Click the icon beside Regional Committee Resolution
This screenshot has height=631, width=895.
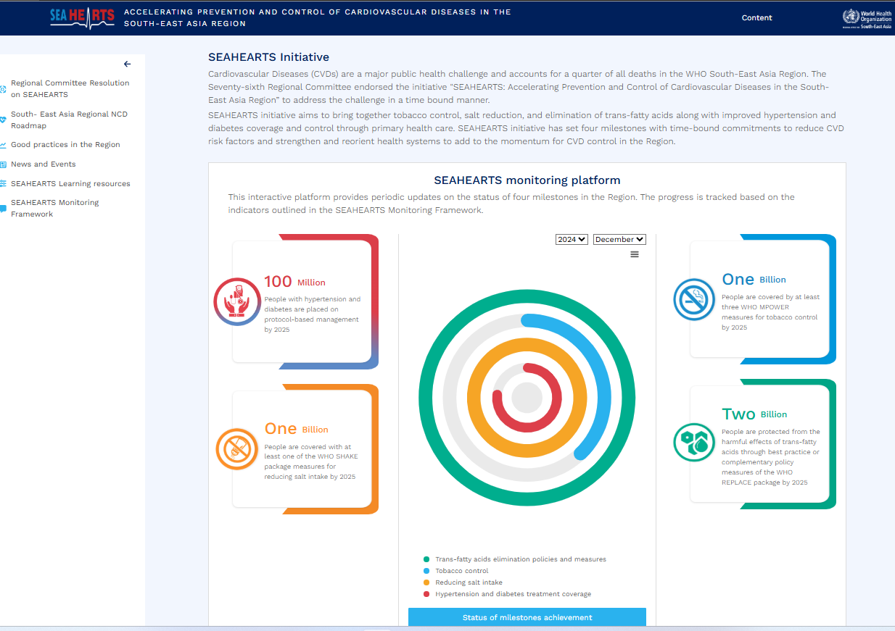point(4,89)
